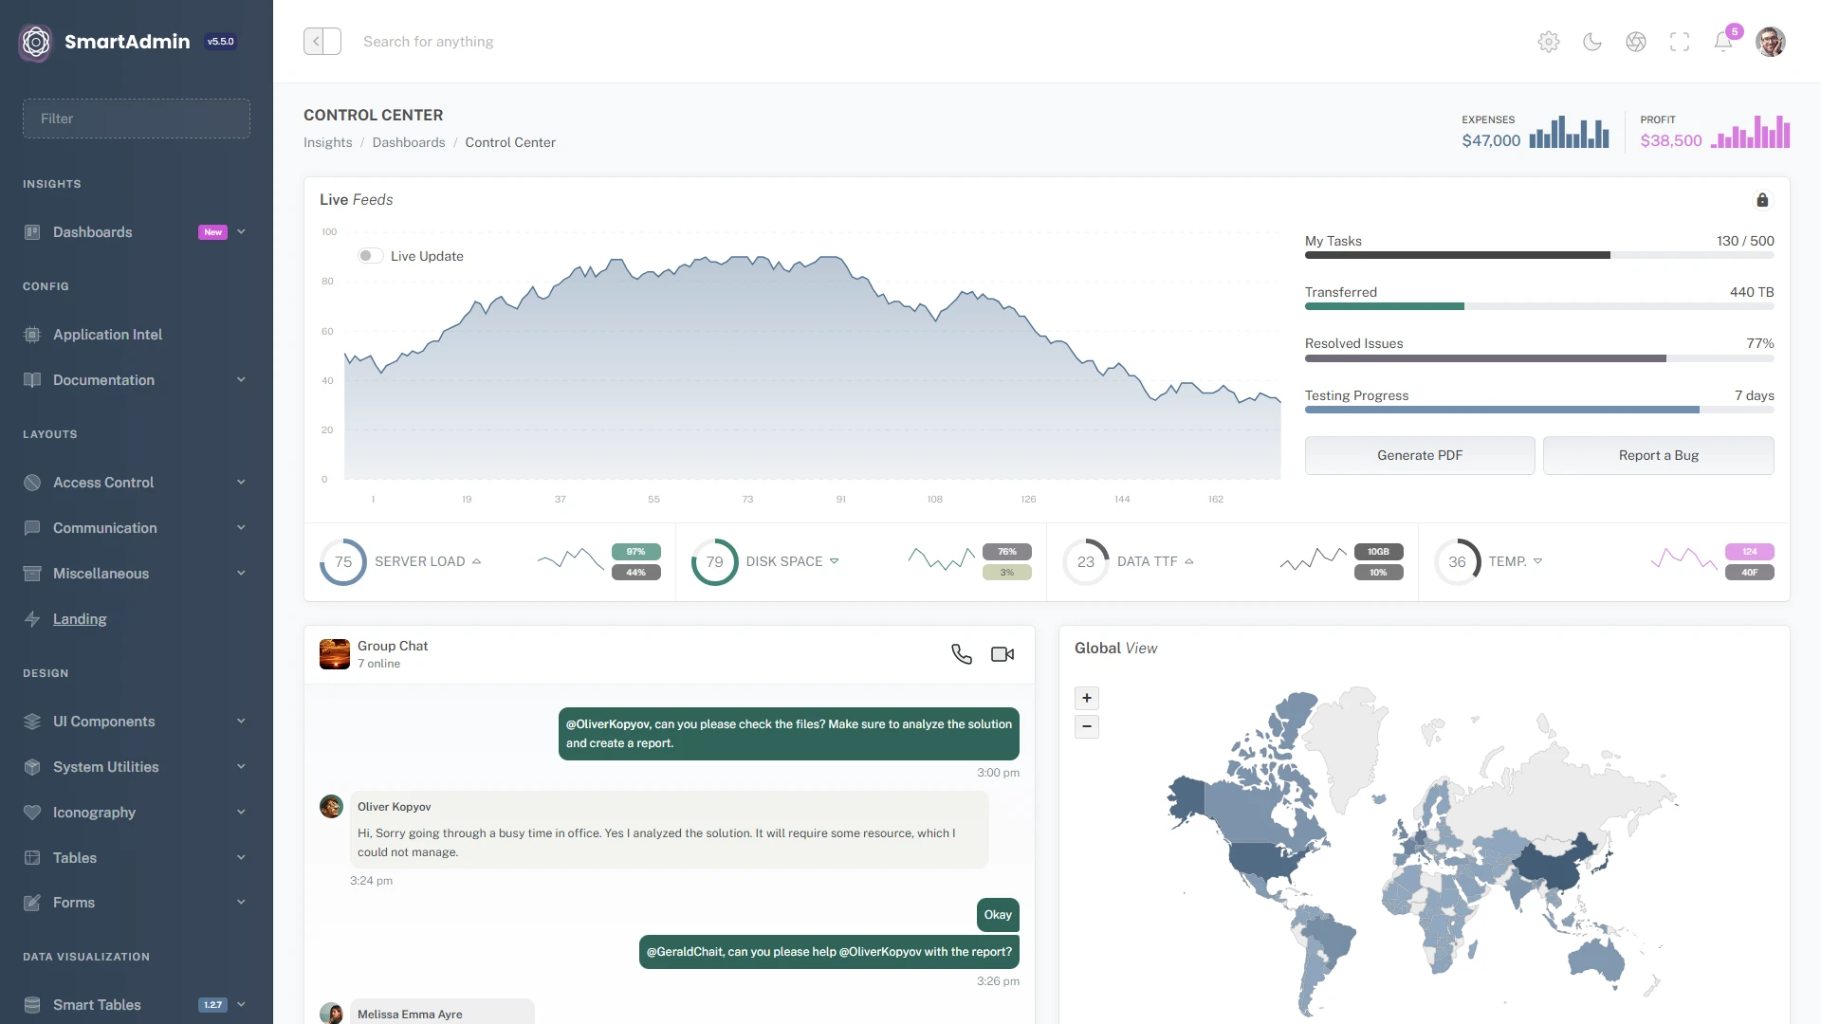Click the Access Control icon
Screen dimensions: 1821x1024
point(32,483)
